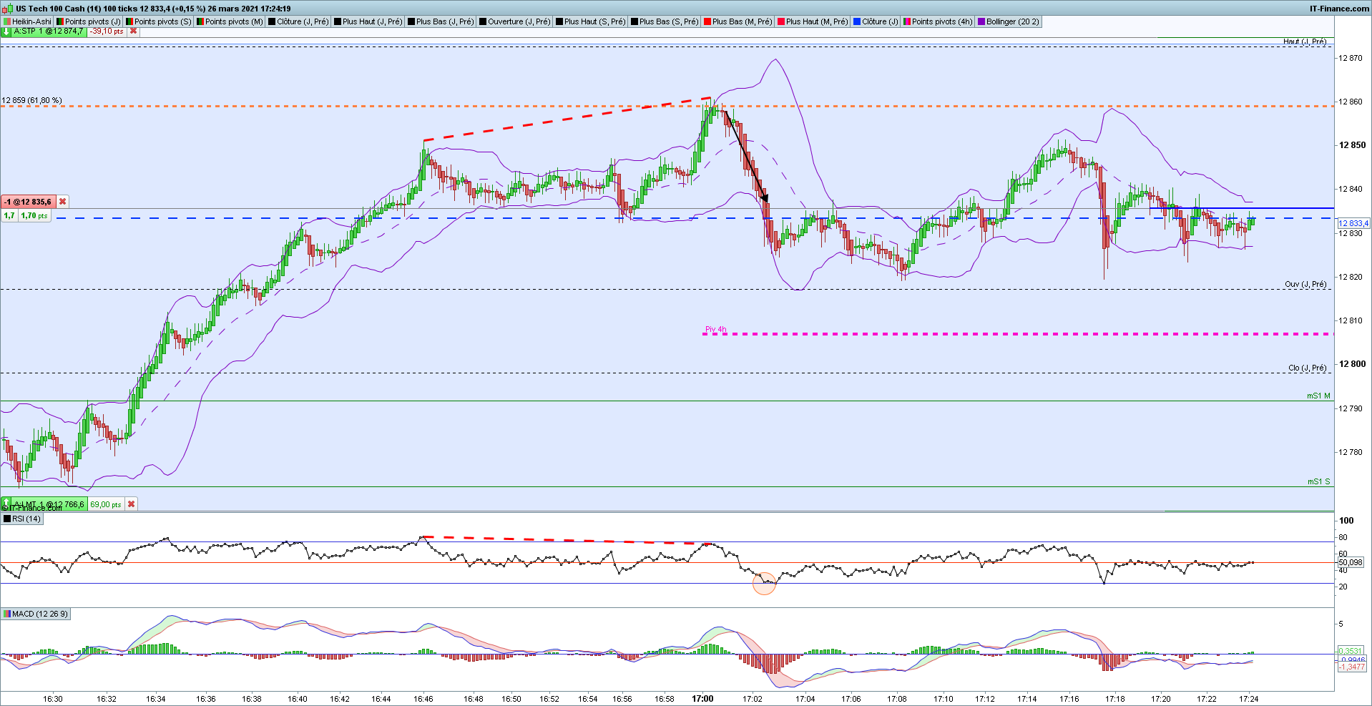Click the candlestick chart-style icon in the title bar
This screenshot has width=1372, height=706.
pos(7,9)
